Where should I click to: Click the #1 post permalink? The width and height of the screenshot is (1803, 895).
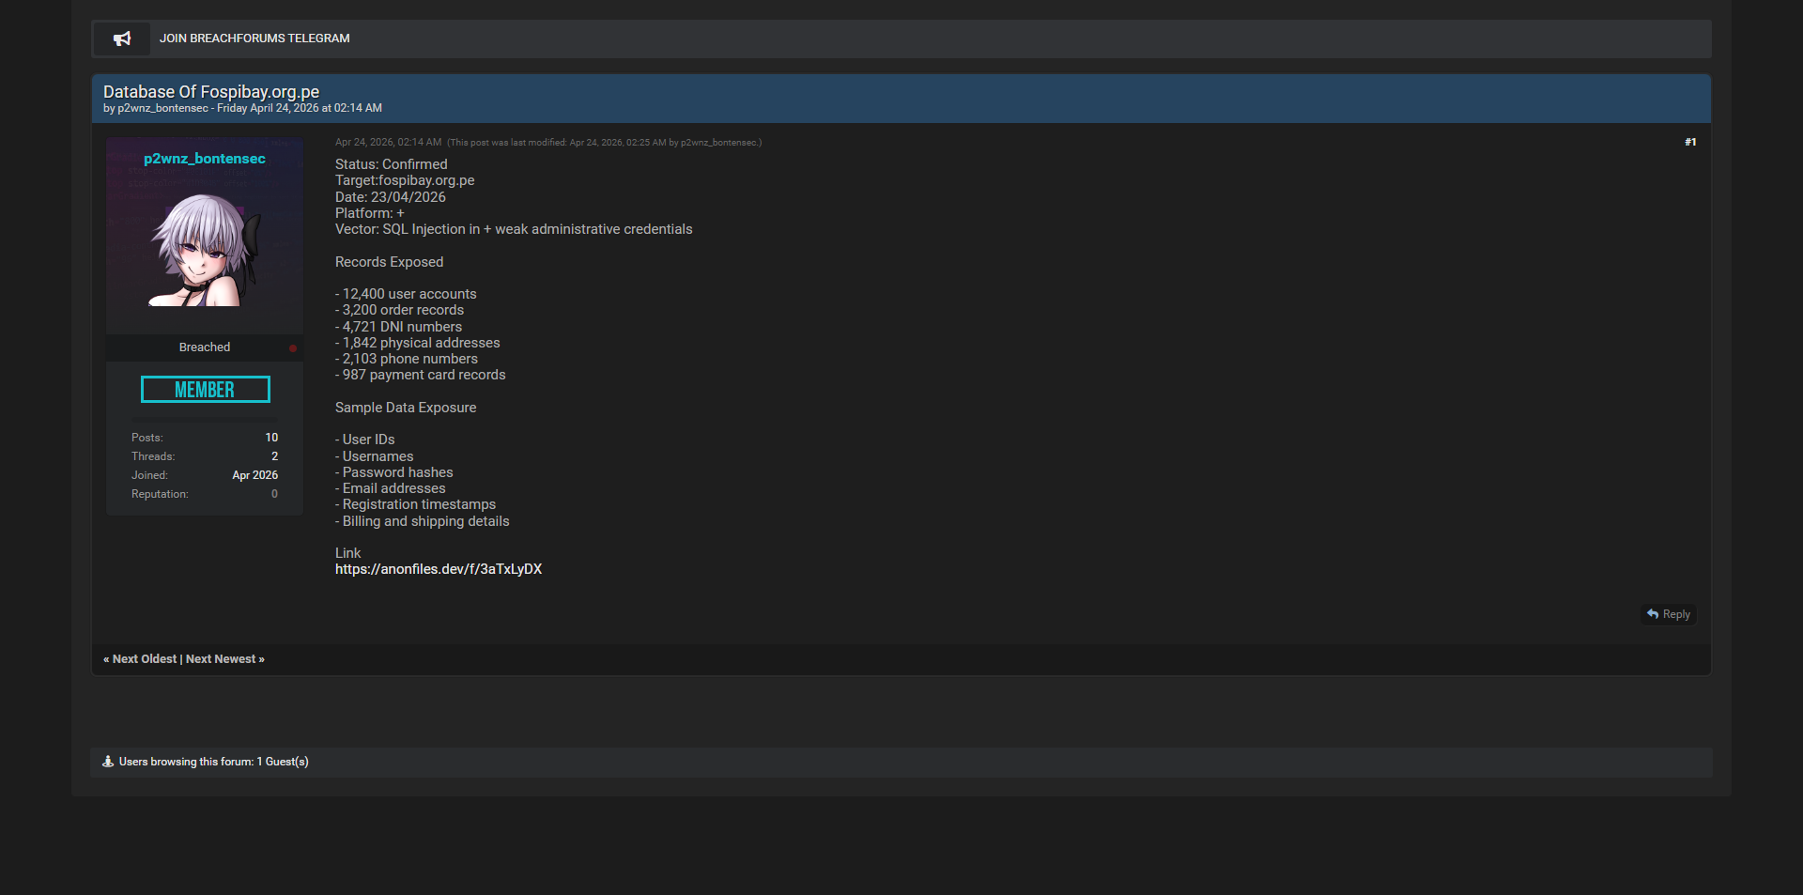click(1690, 143)
